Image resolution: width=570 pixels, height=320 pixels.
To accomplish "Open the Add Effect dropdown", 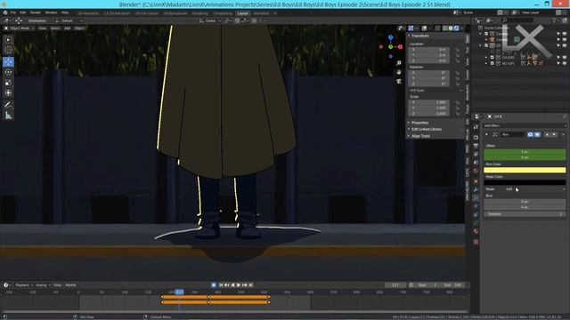I will pos(525,125).
